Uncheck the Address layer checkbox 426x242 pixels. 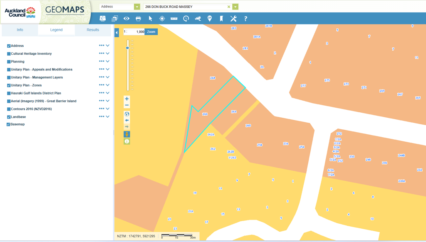click(9, 46)
